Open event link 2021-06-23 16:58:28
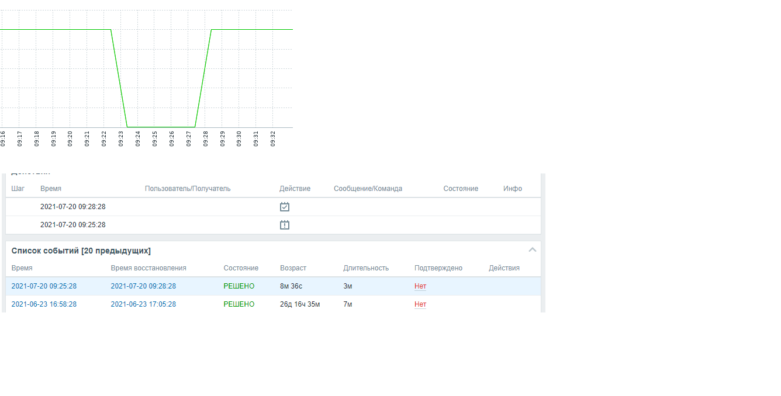This screenshot has width=781, height=396. coord(44,304)
